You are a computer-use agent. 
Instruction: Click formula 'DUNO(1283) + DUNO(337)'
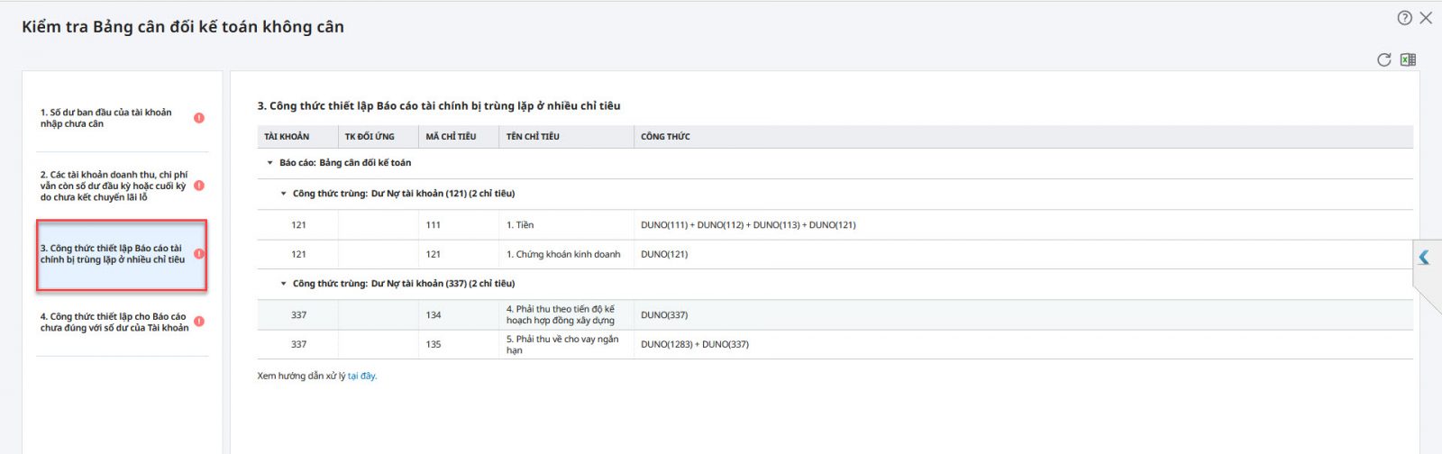(x=695, y=344)
